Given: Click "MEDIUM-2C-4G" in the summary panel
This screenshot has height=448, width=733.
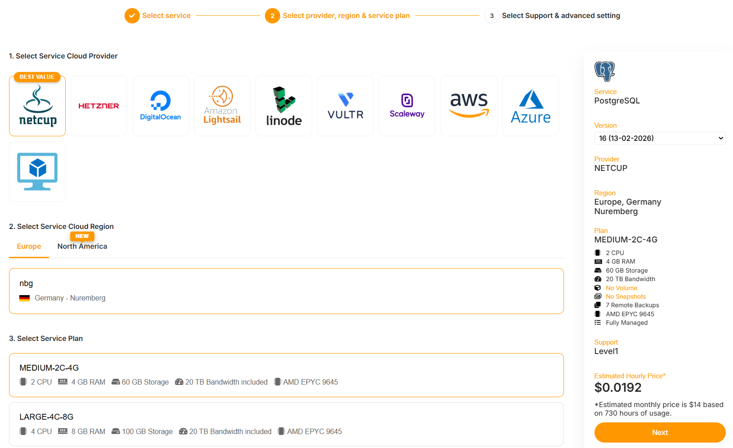Looking at the screenshot, I should click(626, 240).
